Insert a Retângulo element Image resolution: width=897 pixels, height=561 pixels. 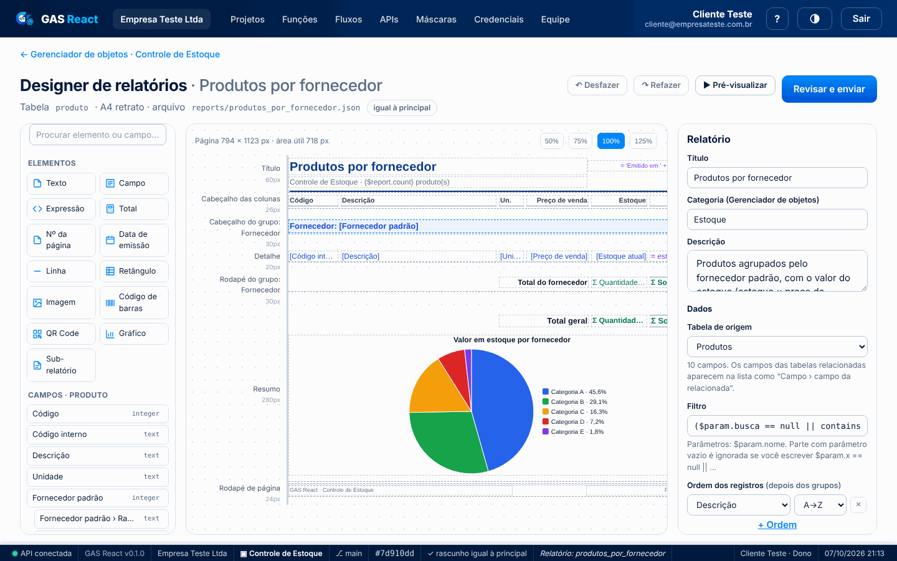coord(134,271)
